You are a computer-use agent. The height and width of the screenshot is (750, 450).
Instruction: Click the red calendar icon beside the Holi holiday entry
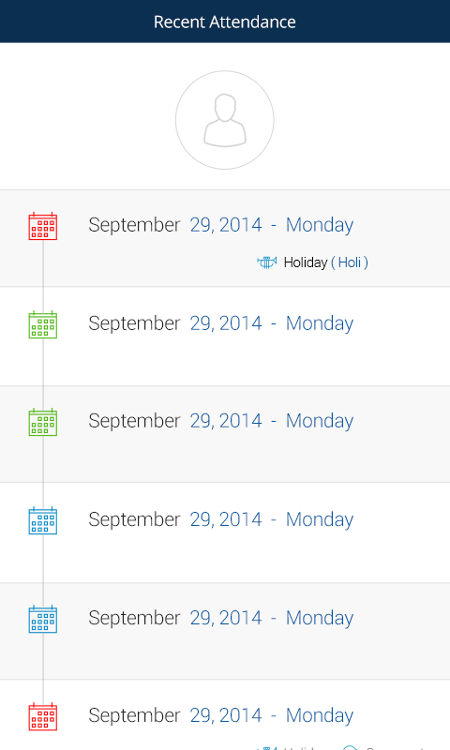43,226
